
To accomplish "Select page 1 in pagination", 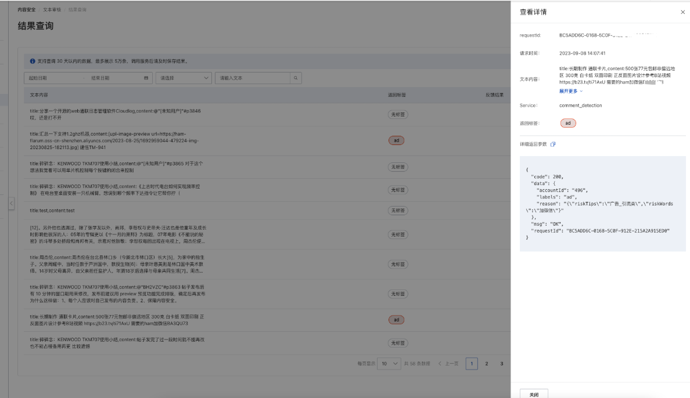I will [x=472, y=364].
